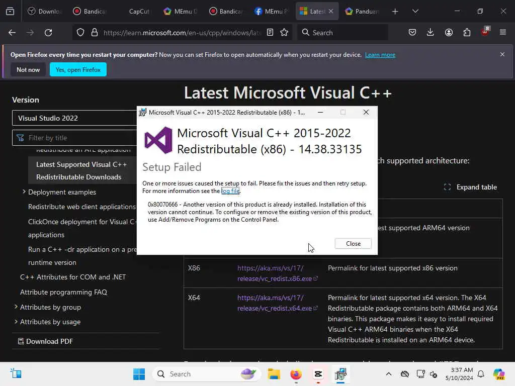
Task: Click the forward navigation arrow
Action: point(30,33)
